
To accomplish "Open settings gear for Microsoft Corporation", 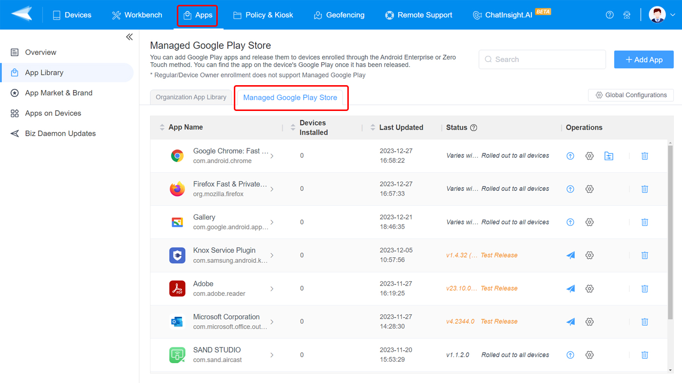I will [x=589, y=322].
